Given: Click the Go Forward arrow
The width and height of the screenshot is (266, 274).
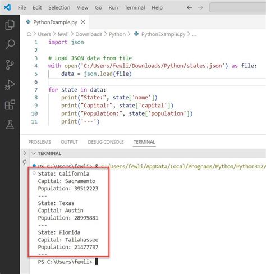Looking at the screenshot, I should pos(200,7).
